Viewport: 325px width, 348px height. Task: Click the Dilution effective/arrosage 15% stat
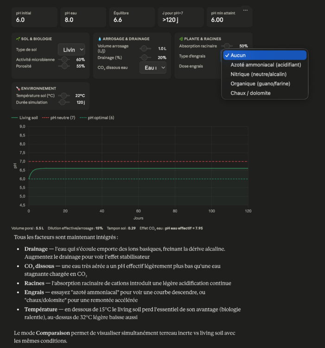75,228
